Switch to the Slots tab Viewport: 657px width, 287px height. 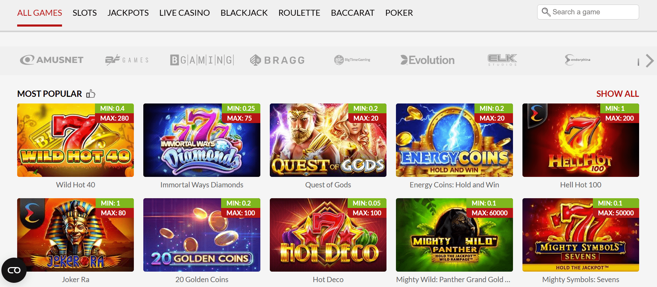tap(84, 13)
